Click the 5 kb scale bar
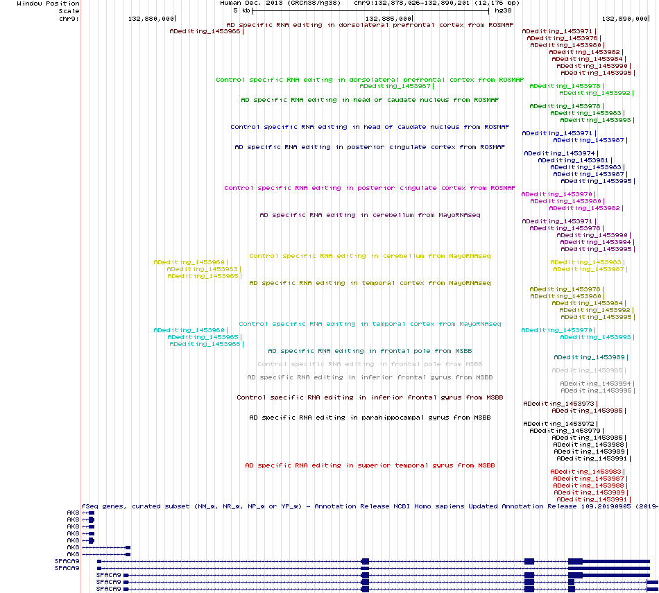The width and height of the screenshot is (659, 593). (x=370, y=11)
